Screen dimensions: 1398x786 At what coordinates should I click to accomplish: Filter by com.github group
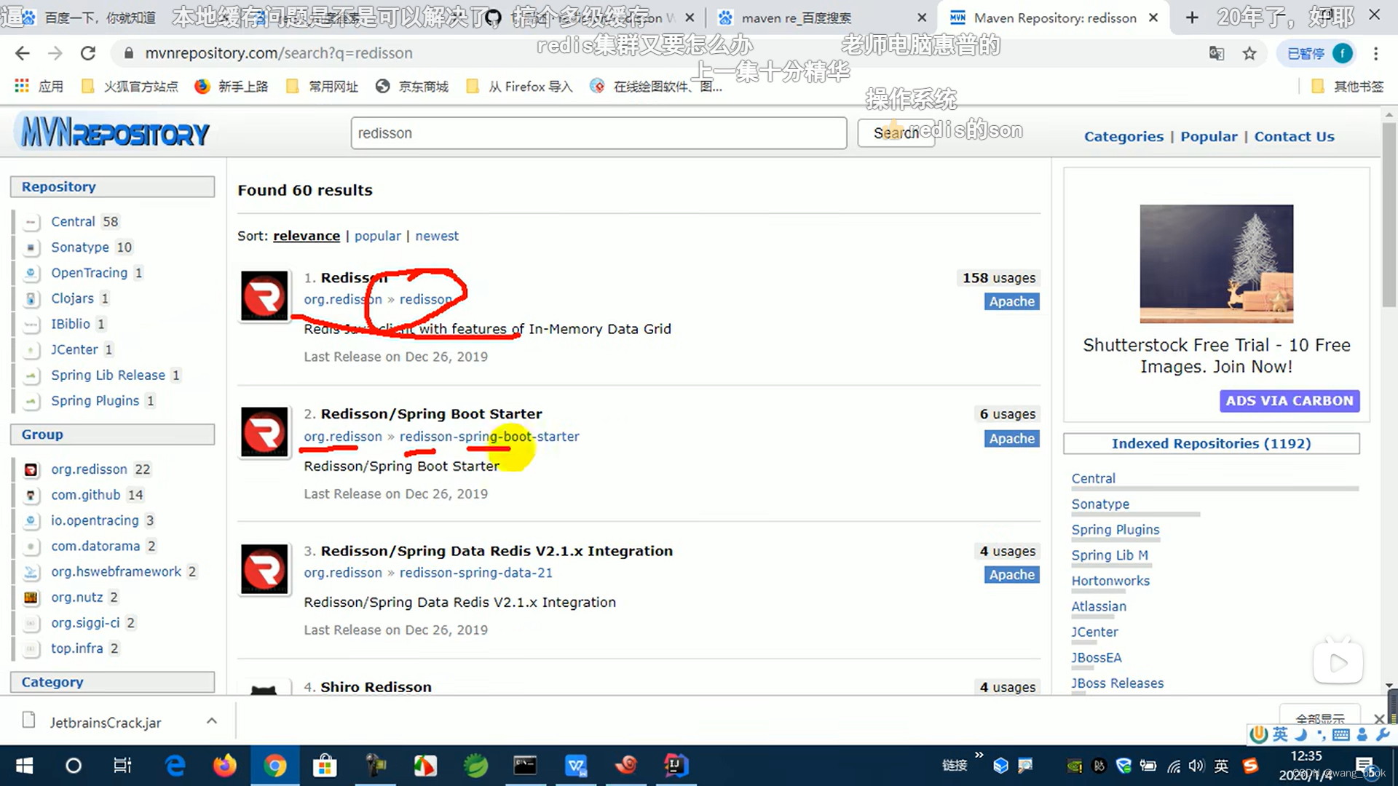pyautogui.click(x=85, y=495)
